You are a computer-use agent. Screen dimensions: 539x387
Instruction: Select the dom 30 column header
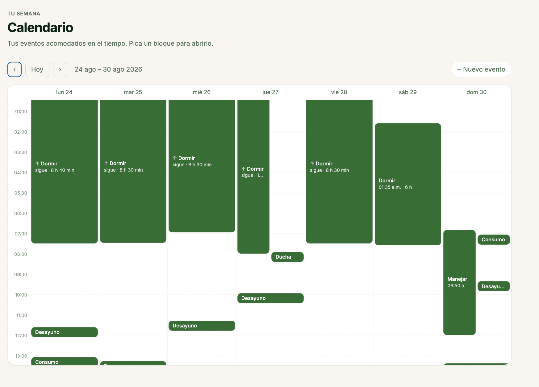476,92
